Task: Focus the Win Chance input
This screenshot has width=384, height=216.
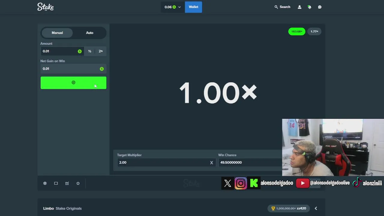Action: pos(250,162)
